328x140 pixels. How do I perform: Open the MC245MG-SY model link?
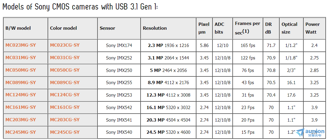(21, 132)
